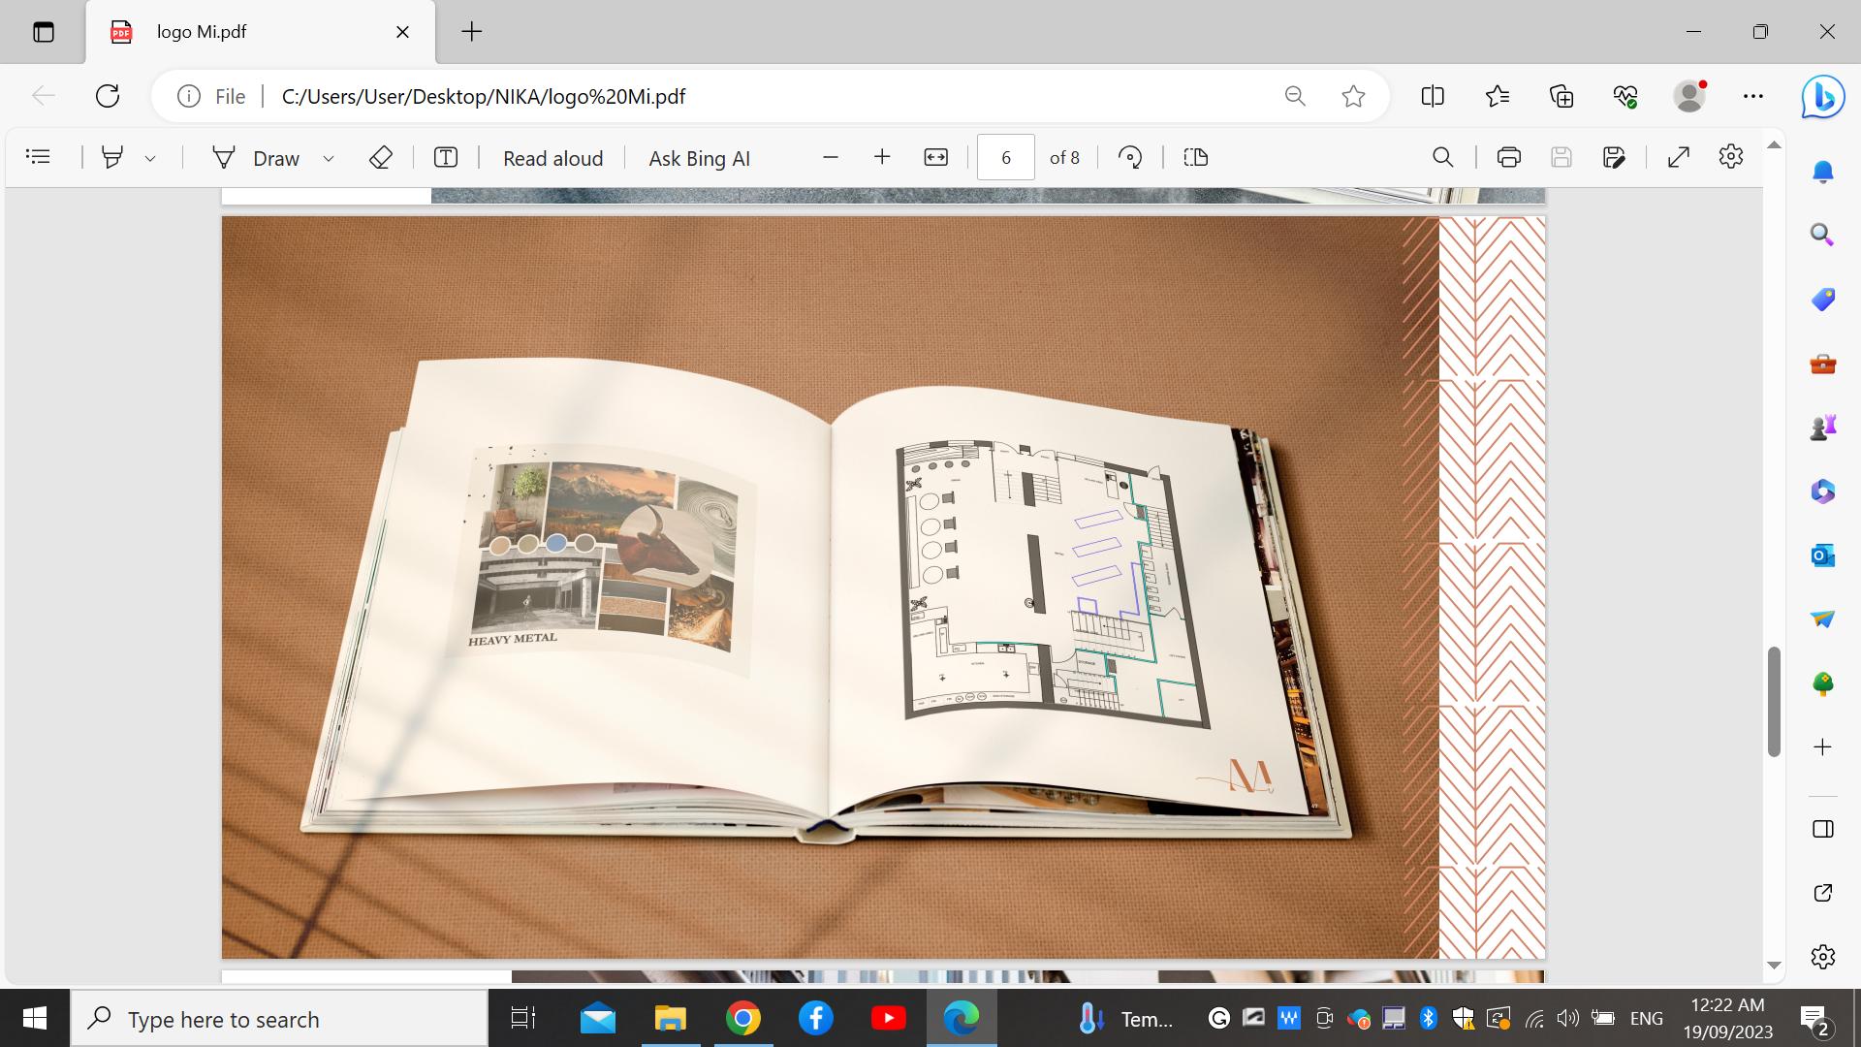Print the PDF document
Viewport: 1861px width, 1047px height.
pyautogui.click(x=1508, y=157)
